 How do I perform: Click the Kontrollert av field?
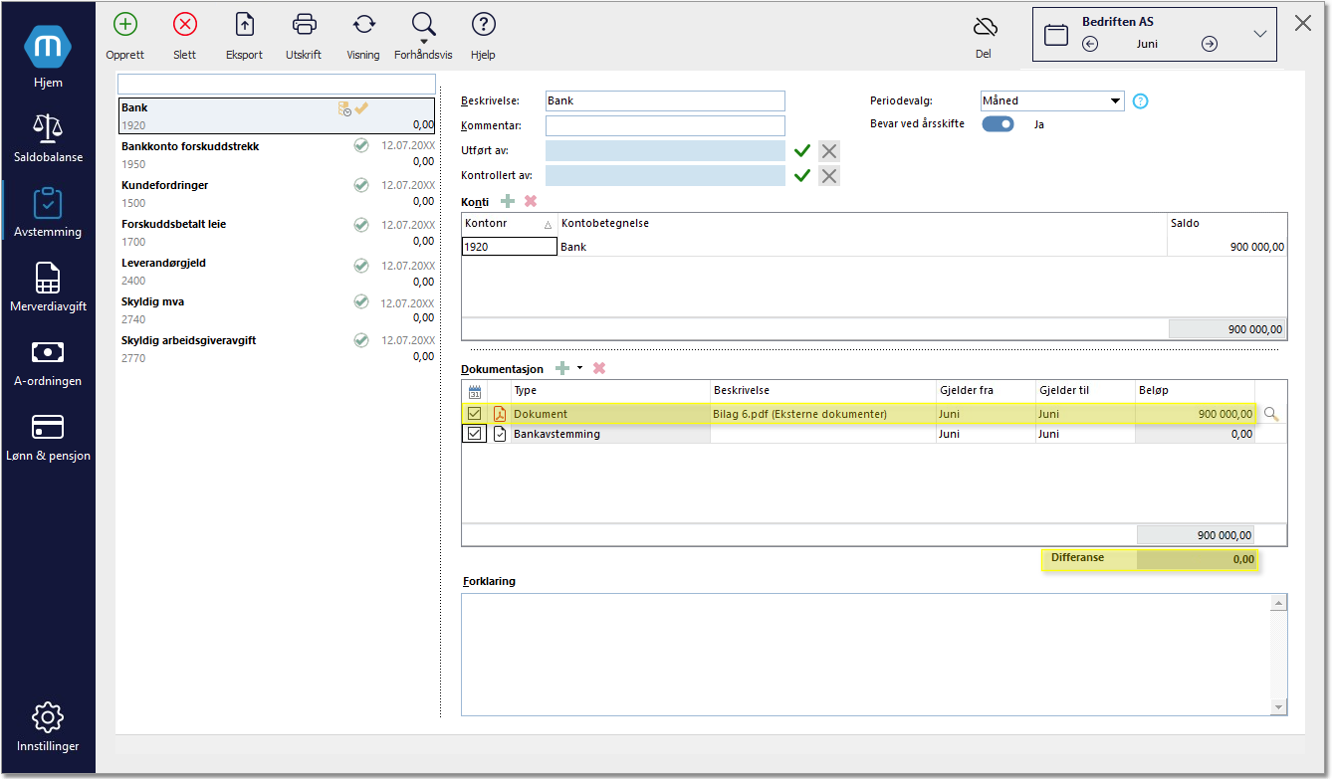pyautogui.click(x=665, y=175)
